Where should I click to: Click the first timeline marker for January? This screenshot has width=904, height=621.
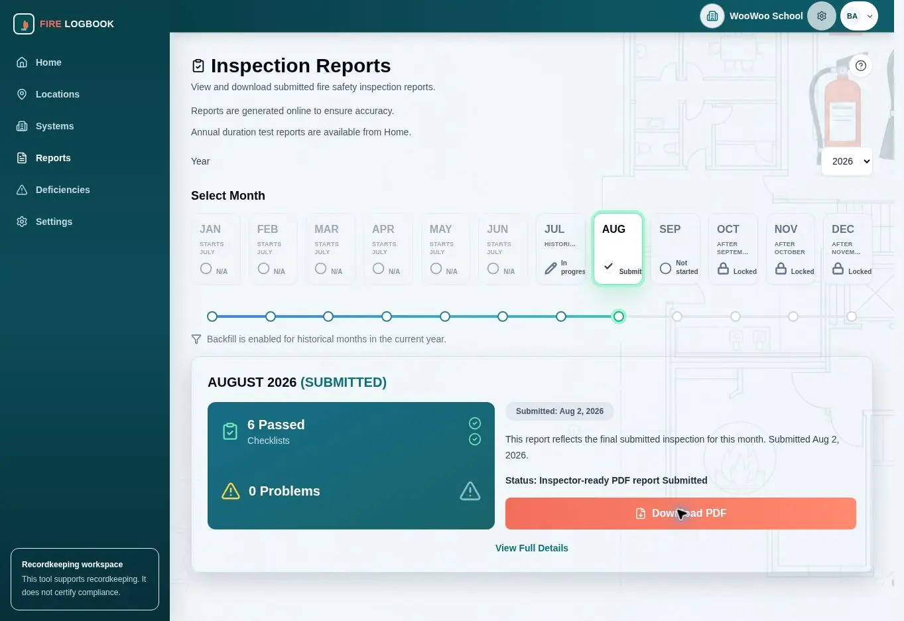(212, 316)
